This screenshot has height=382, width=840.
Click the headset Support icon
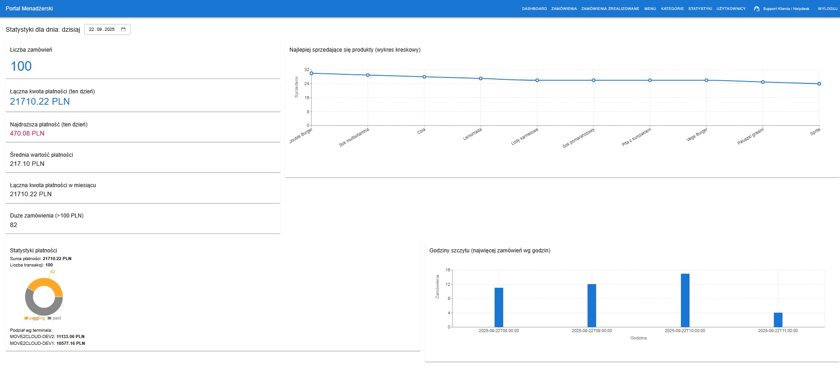757,9
